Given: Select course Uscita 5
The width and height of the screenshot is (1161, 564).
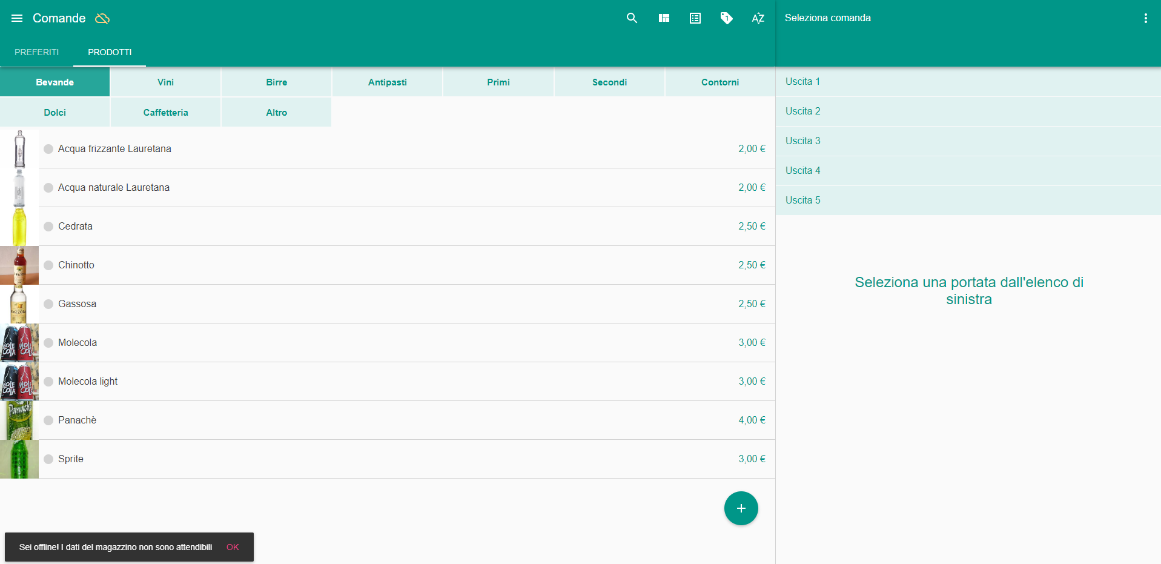Looking at the screenshot, I should [968, 201].
